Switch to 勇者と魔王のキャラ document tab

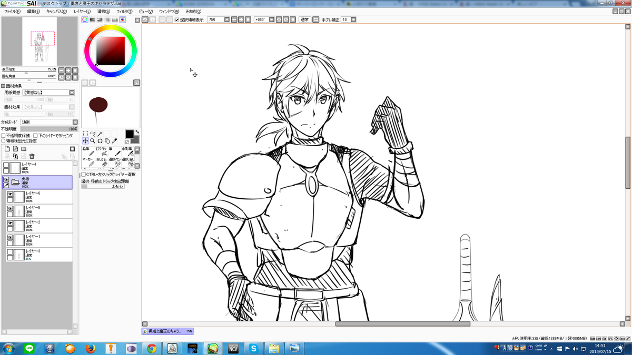(167, 331)
